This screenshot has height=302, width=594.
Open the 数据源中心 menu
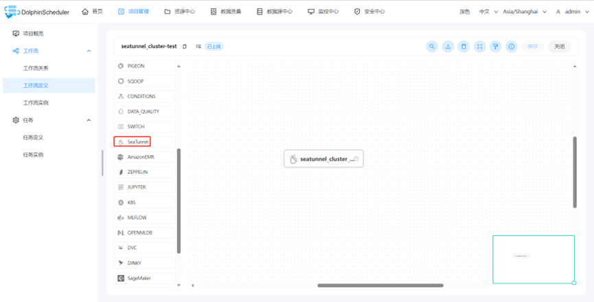coord(274,12)
